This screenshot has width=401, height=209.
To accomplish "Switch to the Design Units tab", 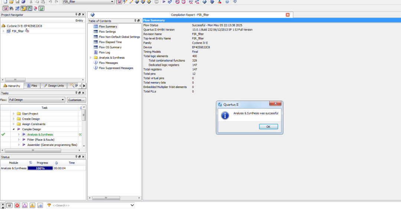I will point(54,86).
